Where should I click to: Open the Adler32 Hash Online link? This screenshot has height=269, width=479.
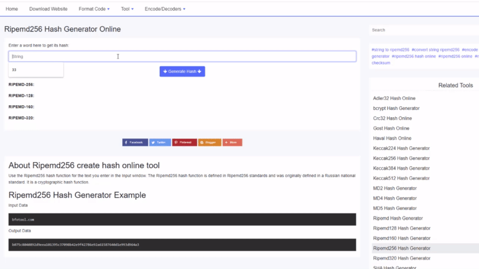(394, 98)
